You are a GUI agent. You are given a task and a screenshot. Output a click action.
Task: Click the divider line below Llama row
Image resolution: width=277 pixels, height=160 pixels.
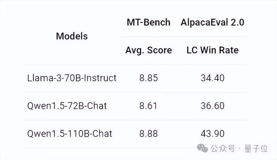tap(136, 92)
